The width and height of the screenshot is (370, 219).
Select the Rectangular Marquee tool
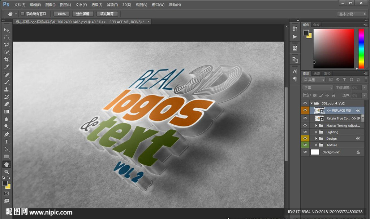click(x=7, y=37)
